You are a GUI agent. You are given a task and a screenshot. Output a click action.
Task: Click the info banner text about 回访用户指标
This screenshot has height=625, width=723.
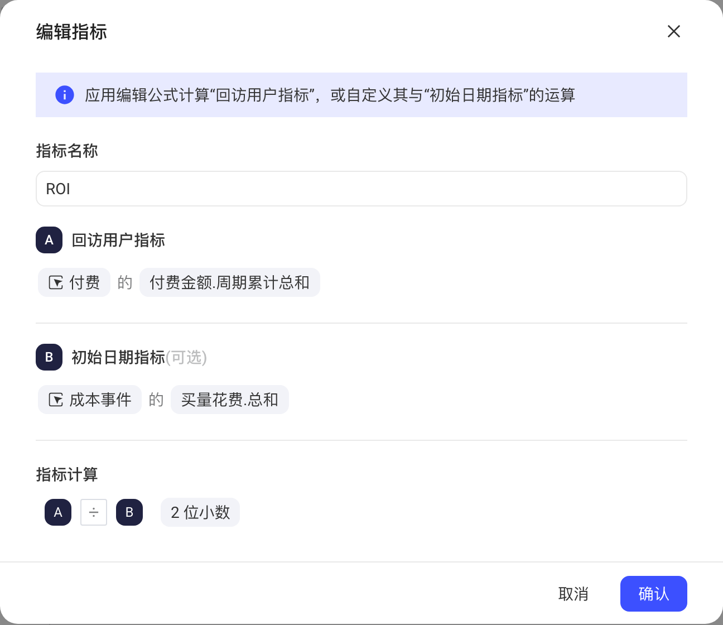[330, 95]
